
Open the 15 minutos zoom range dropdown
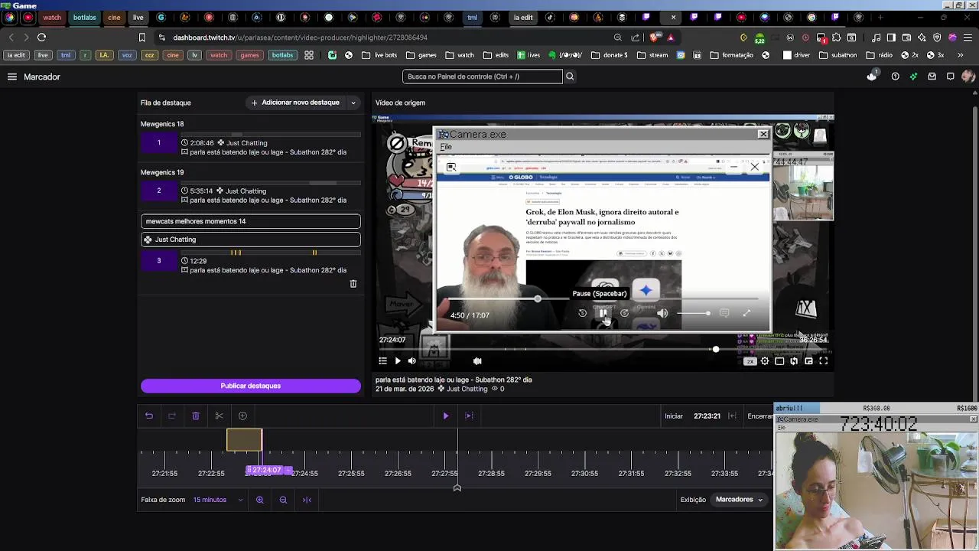point(218,500)
